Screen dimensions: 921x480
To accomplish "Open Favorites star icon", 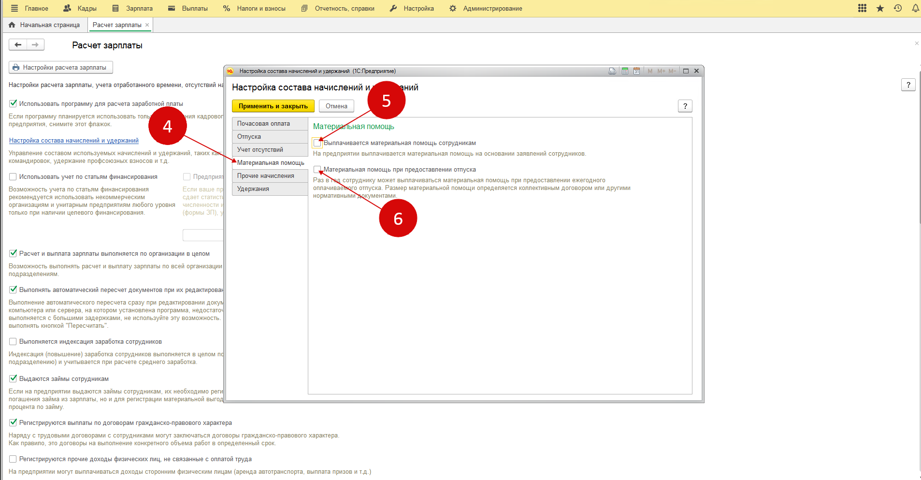I will (x=880, y=8).
